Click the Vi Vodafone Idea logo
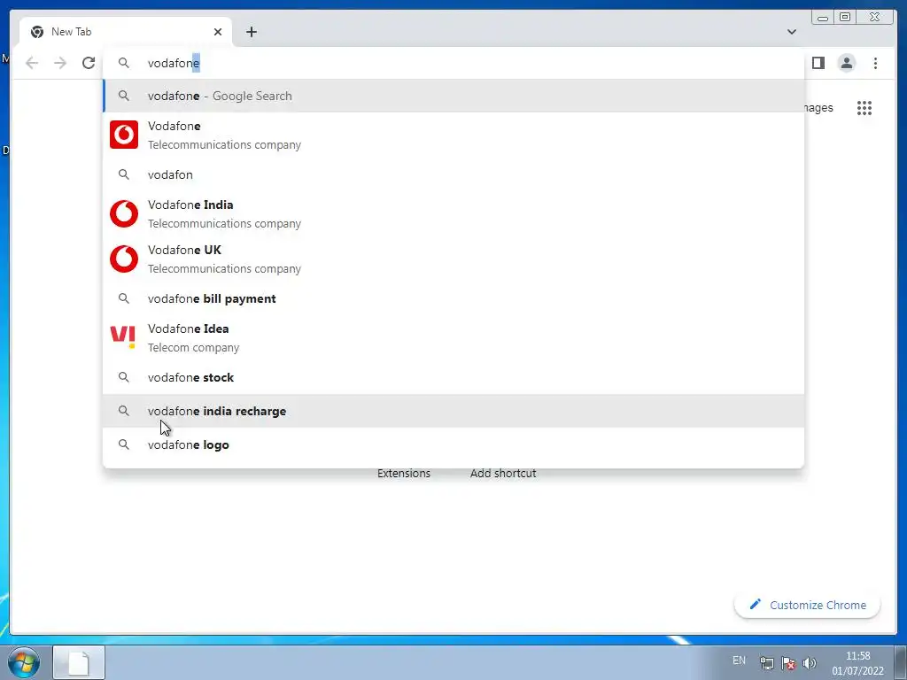This screenshot has width=907, height=680. (122, 336)
